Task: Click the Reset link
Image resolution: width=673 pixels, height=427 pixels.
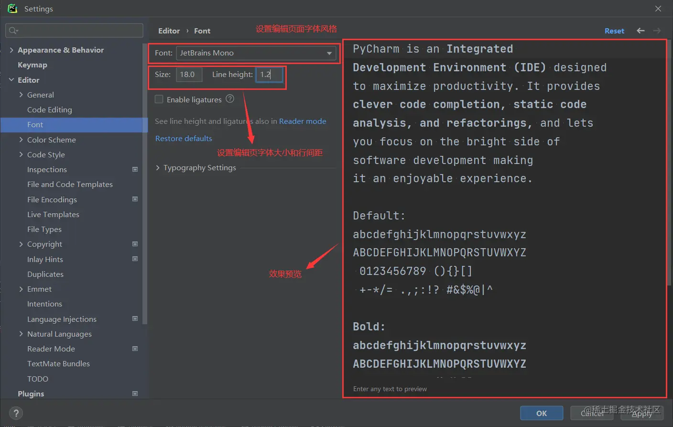Action: [x=614, y=31]
